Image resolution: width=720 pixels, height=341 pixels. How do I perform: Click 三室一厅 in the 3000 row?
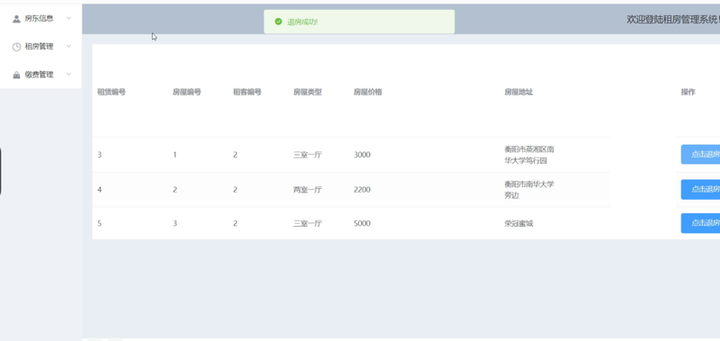pyautogui.click(x=308, y=155)
